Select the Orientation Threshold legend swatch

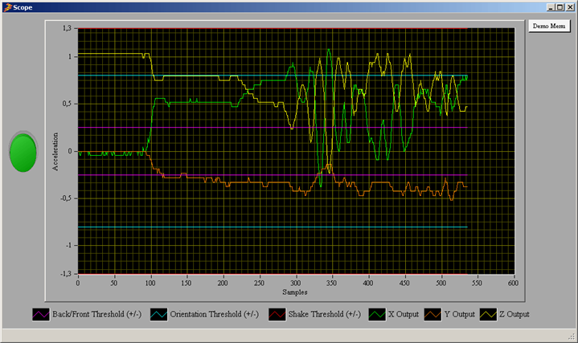(x=159, y=315)
